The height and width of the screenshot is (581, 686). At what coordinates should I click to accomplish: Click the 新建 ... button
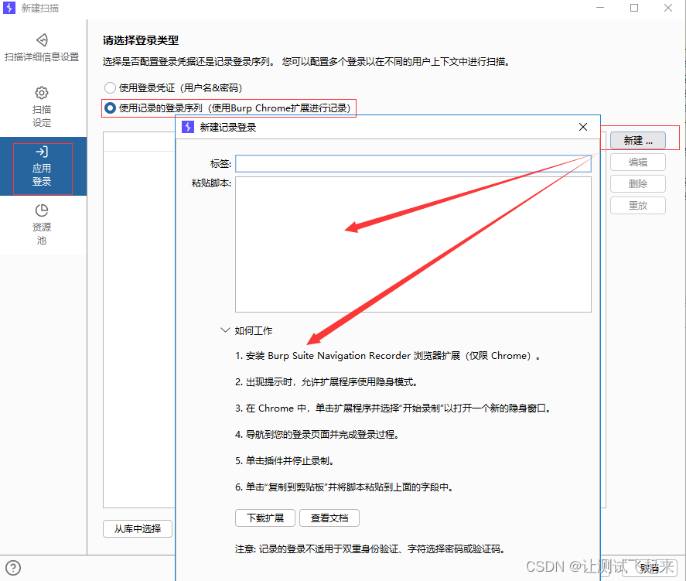coord(638,141)
